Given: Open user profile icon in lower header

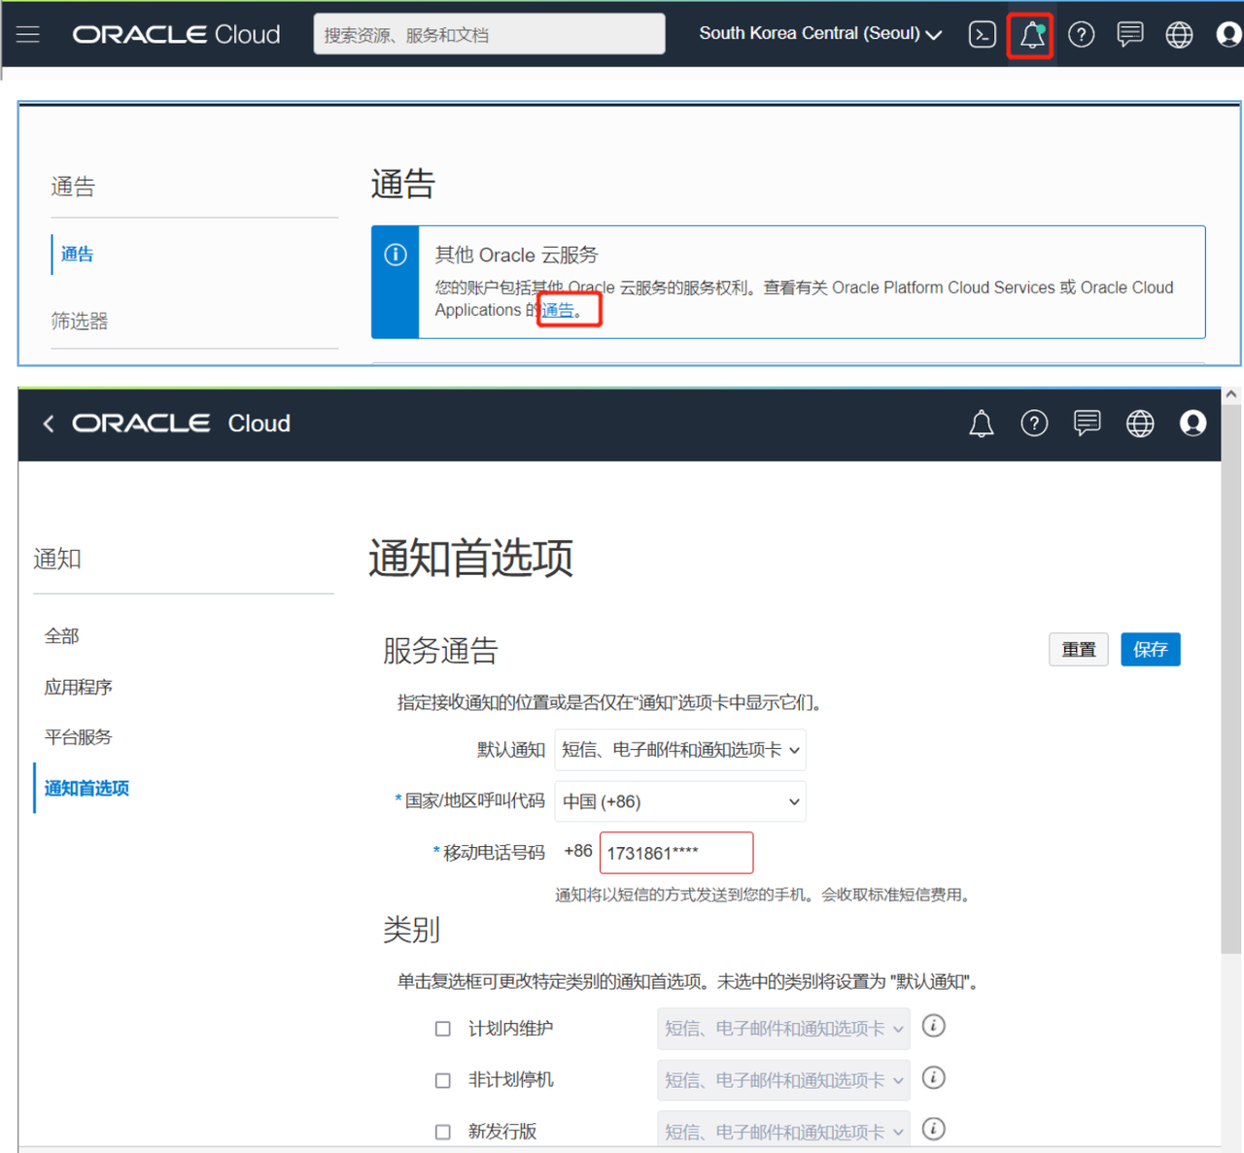Looking at the screenshot, I should point(1192,424).
